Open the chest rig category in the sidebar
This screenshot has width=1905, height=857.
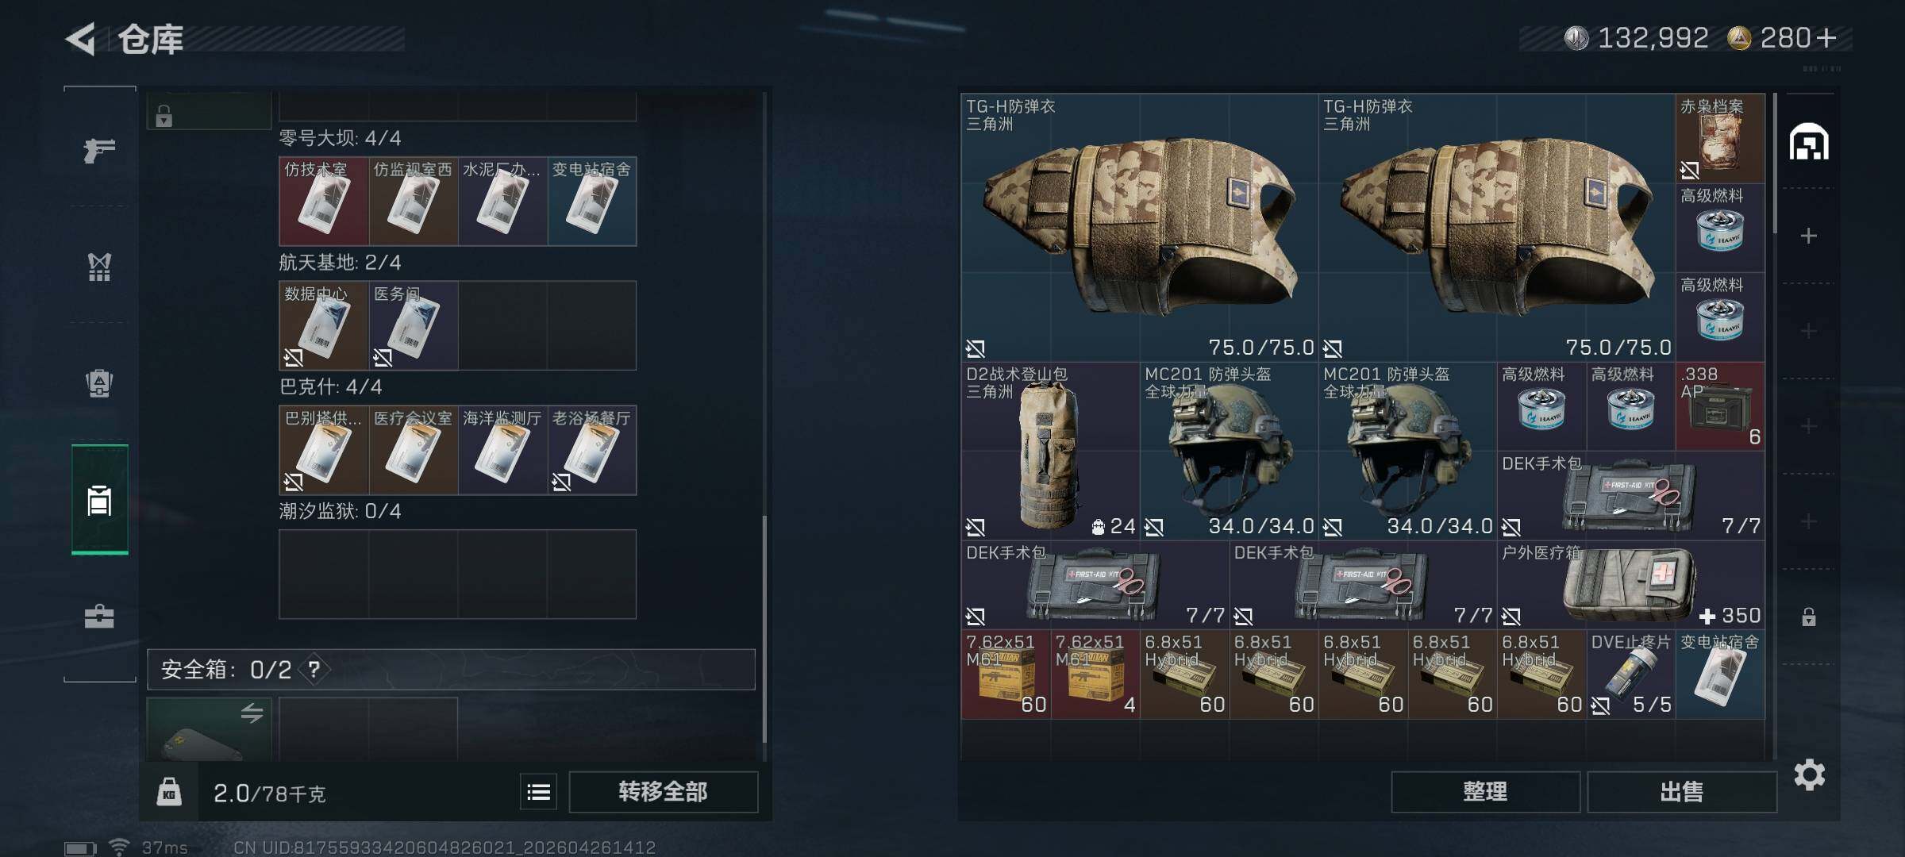(99, 267)
